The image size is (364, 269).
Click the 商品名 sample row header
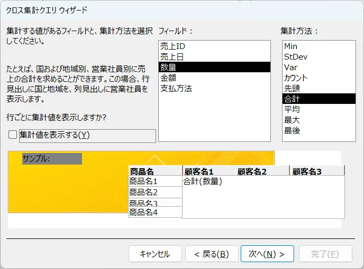coord(156,171)
